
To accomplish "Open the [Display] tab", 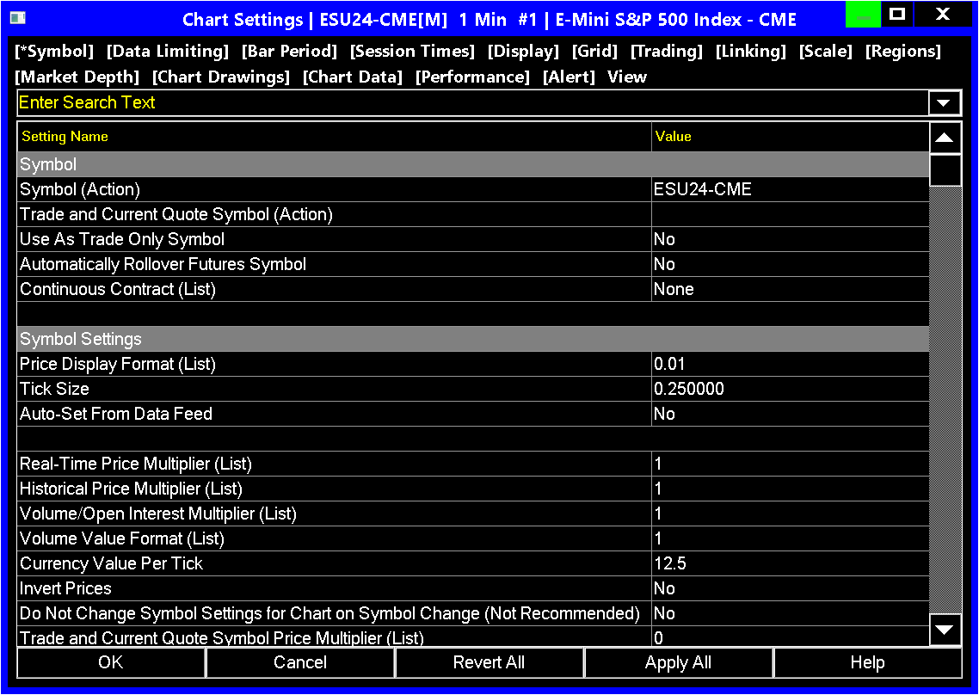I will pos(523,52).
